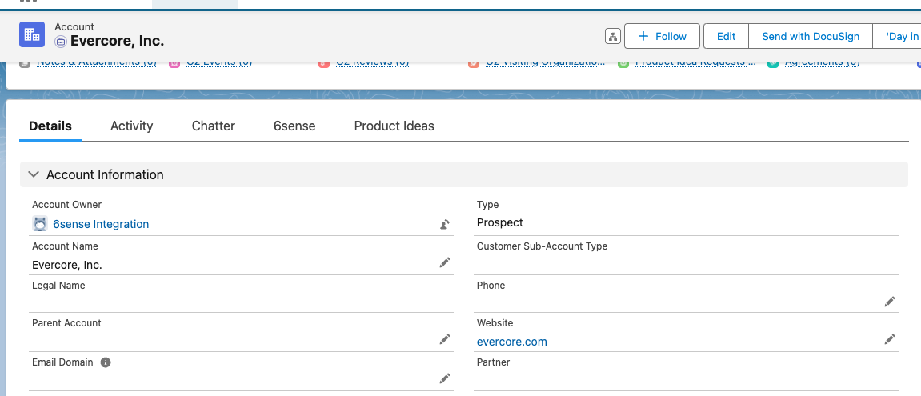Image resolution: width=921 pixels, height=396 pixels.
Task: Click Send with DocuSign button
Action: [811, 36]
